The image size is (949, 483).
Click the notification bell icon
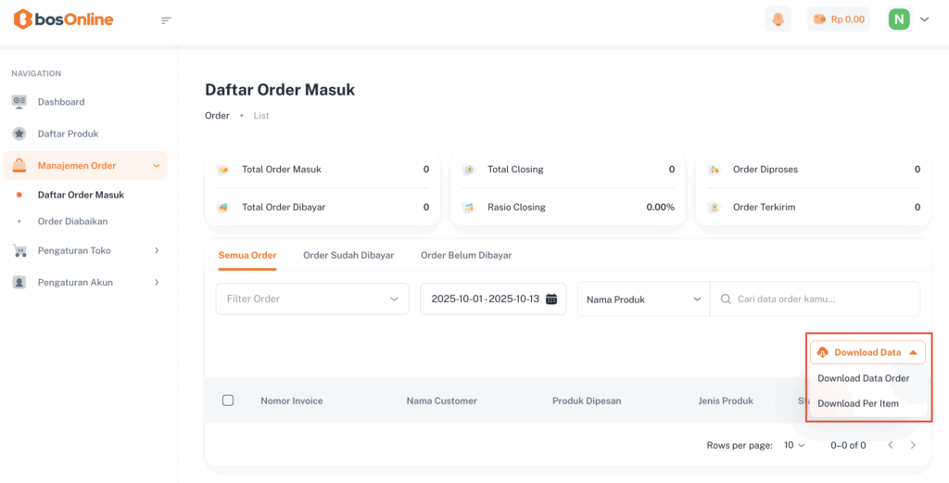778,19
